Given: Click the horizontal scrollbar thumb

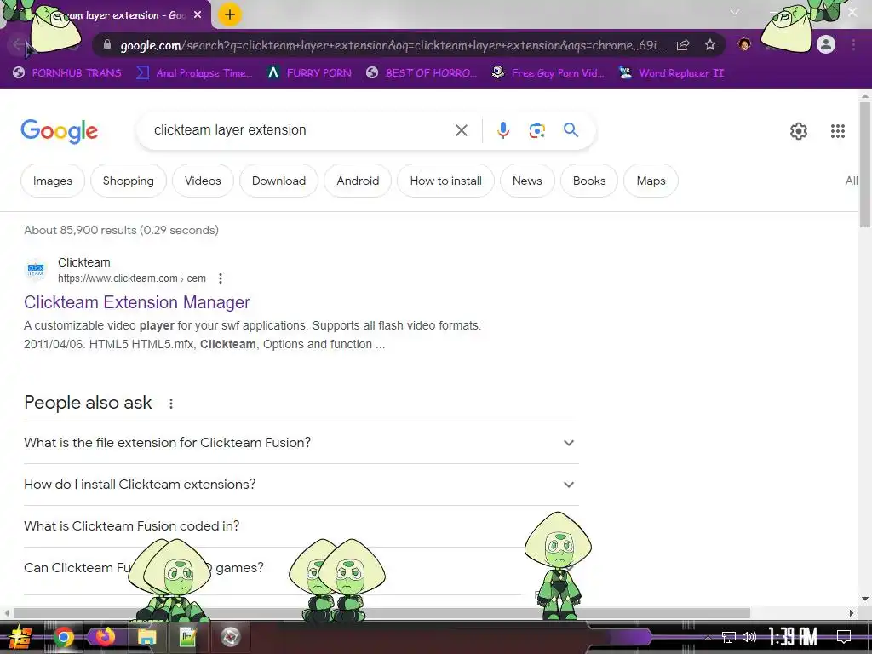Looking at the screenshot, I should (x=381, y=613).
